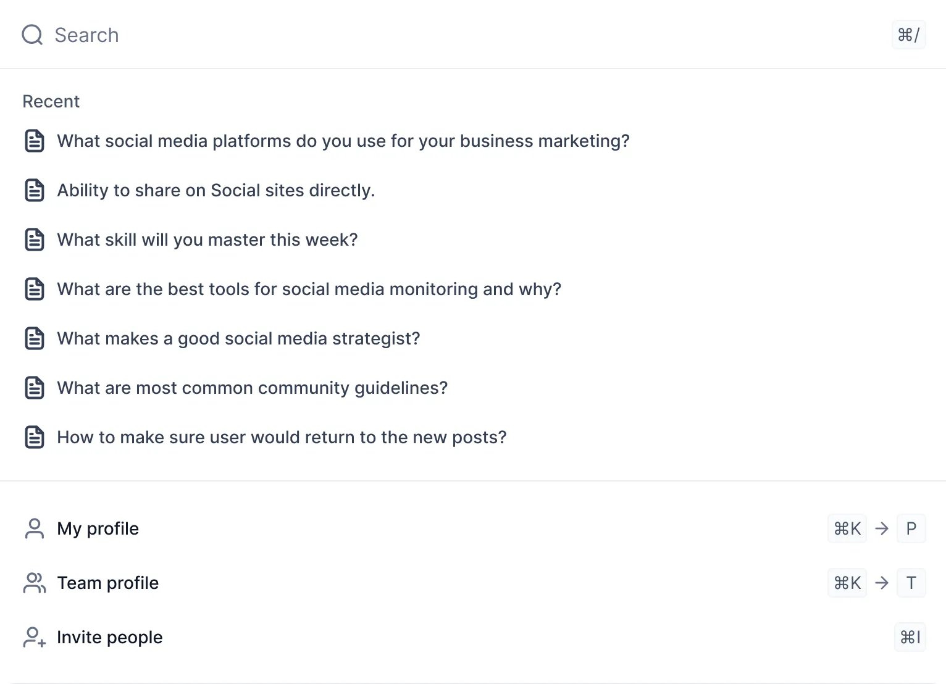This screenshot has width=946, height=684.
Task: Click document icon beside 'Ability to share' item
Action: pyautogui.click(x=35, y=190)
